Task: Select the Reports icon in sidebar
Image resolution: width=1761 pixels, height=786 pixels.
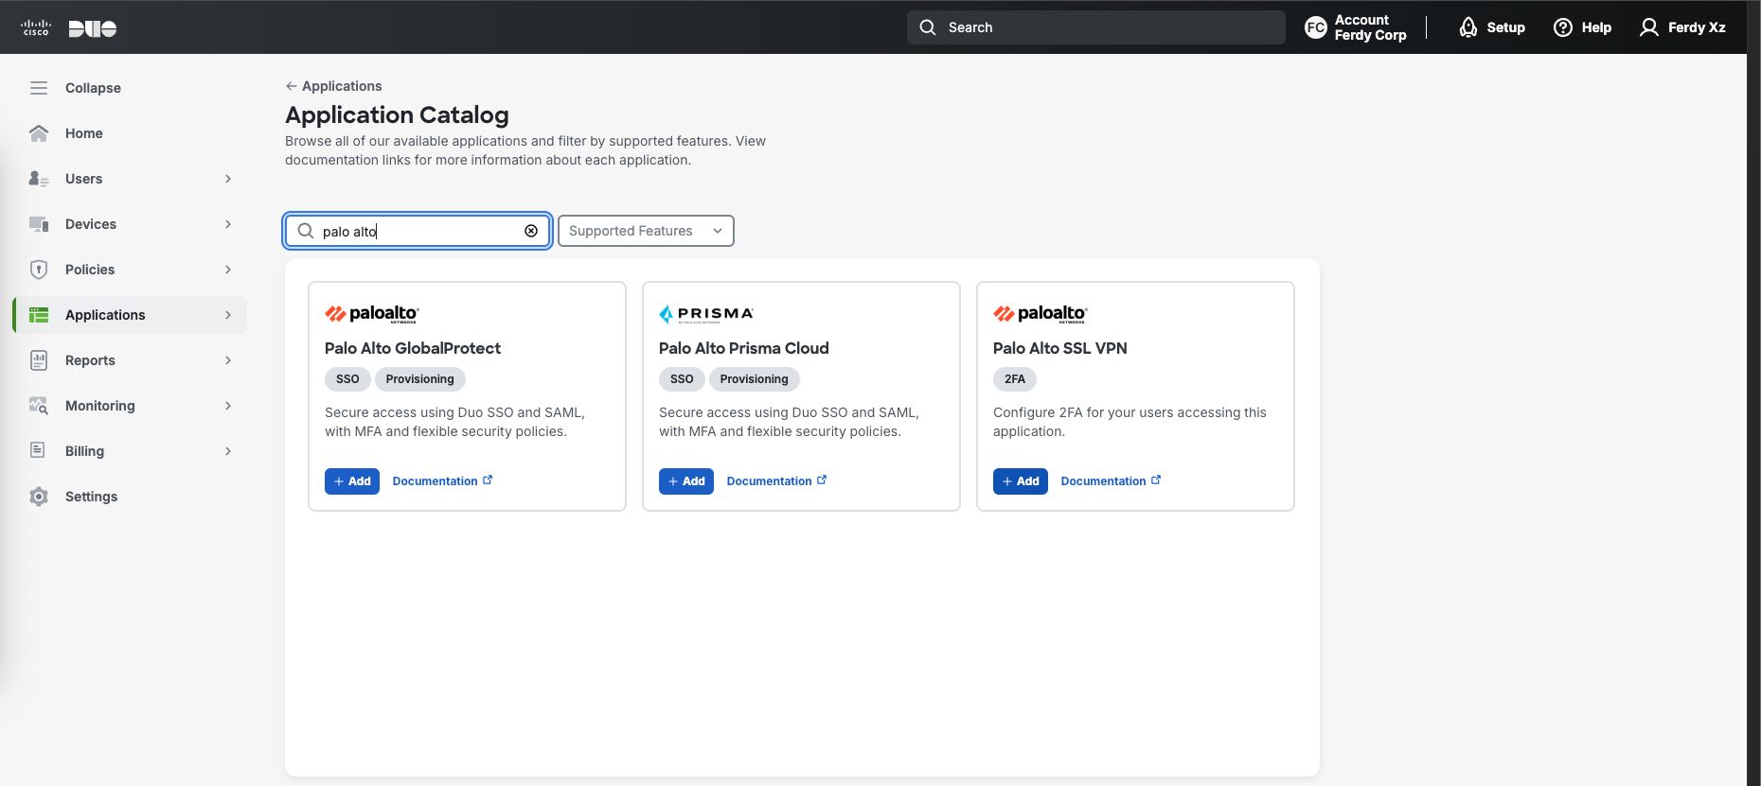Action: coord(39,360)
